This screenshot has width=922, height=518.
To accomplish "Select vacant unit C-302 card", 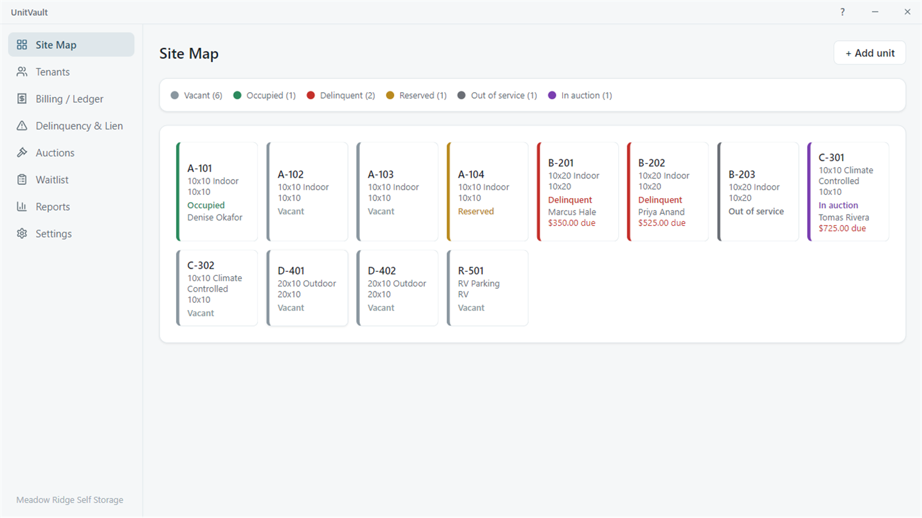I will [217, 288].
